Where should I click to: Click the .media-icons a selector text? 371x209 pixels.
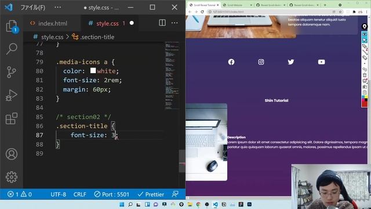click(x=82, y=62)
